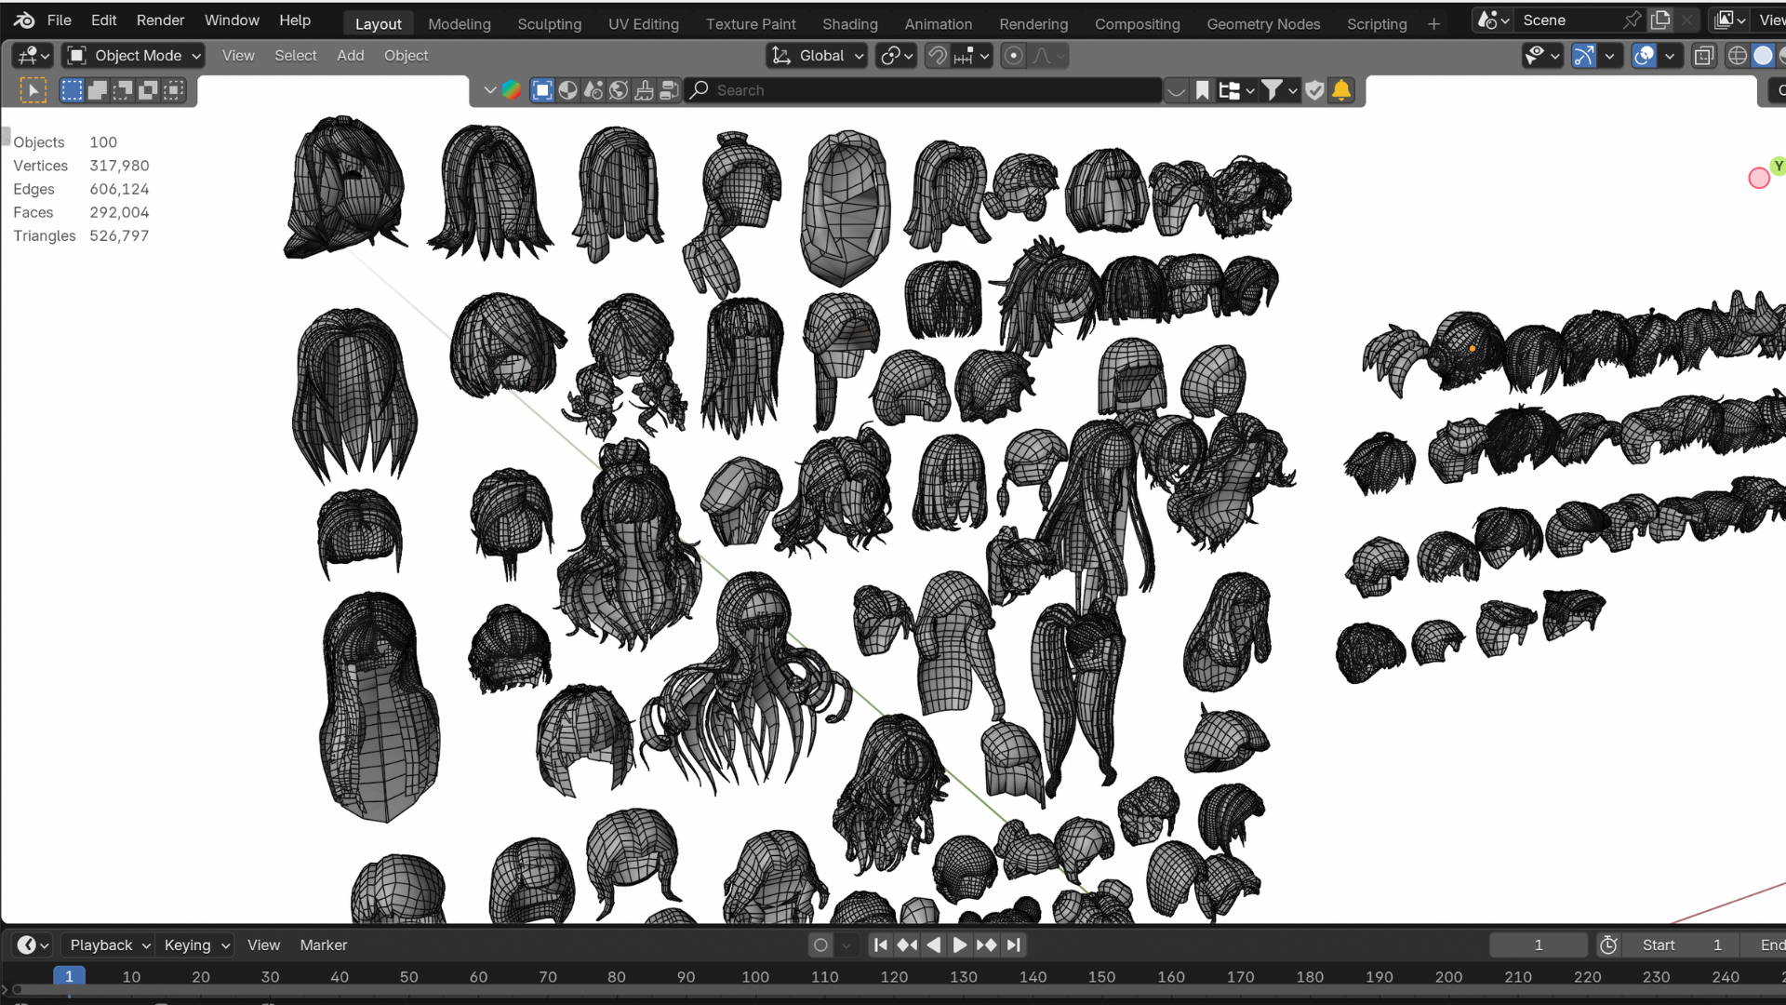
Task: Open the Window menu
Action: click(232, 20)
